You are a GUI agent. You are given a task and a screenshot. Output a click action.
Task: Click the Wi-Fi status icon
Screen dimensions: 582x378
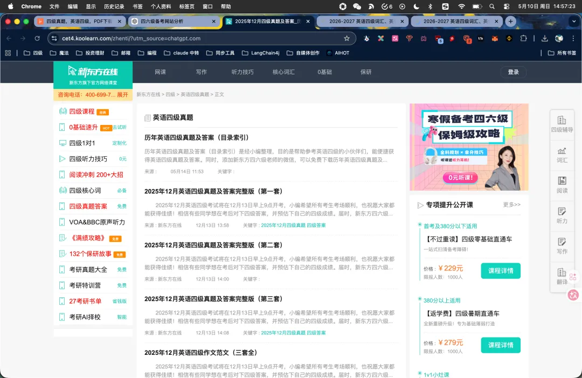pyautogui.click(x=461, y=6)
